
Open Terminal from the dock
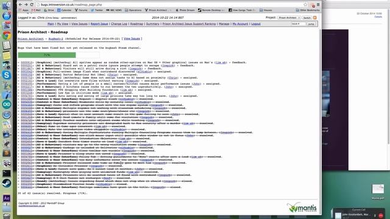(7, 173)
